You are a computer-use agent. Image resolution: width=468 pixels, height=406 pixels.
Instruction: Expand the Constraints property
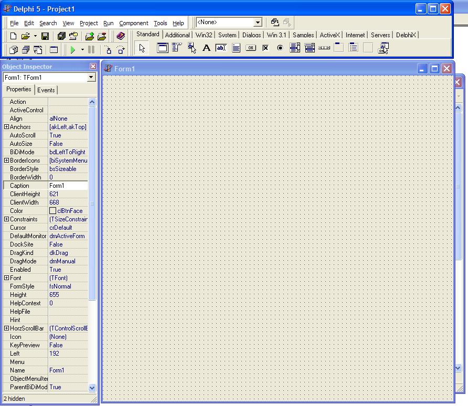tap(6, 219)
